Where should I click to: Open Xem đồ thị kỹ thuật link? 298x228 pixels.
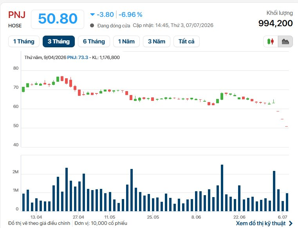pos(261,223)
